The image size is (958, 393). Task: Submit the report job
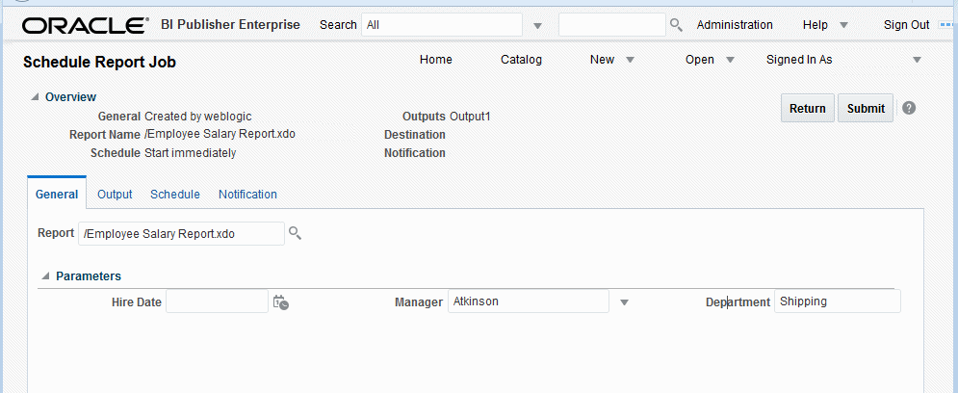(866, 108)
